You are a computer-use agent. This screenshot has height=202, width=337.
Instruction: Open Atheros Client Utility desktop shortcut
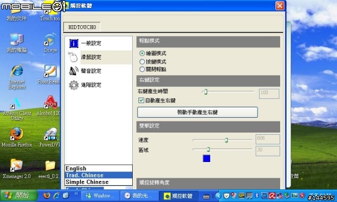17,109
